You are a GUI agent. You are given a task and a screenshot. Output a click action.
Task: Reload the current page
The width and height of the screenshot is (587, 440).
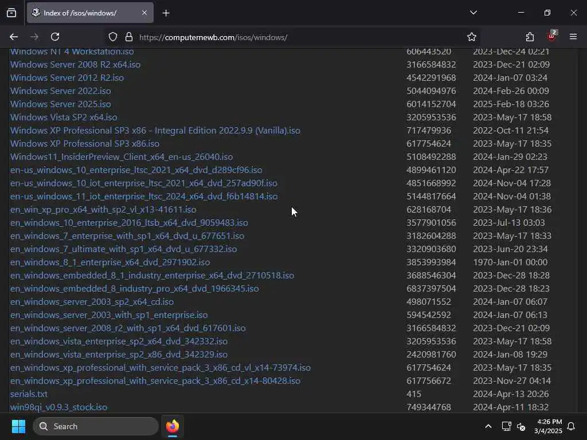(55, 37)
